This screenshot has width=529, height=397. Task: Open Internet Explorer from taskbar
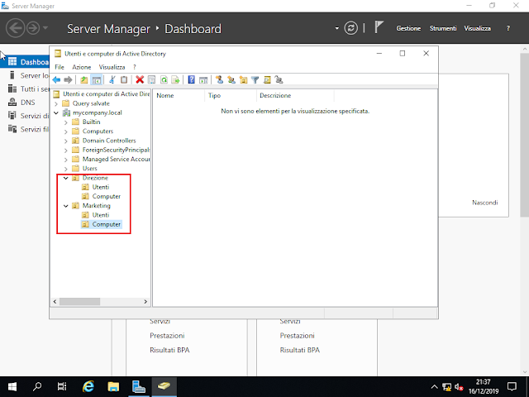tap(88, 386)
